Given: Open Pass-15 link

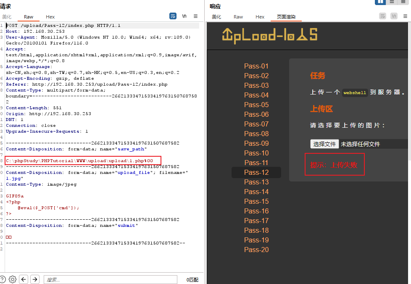Looking at the screenshot, I should pos(256,202).
